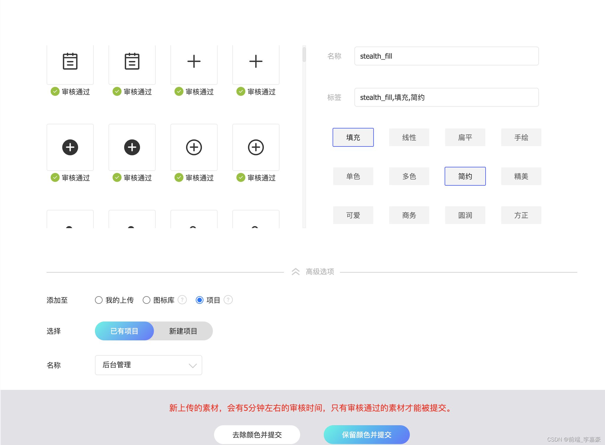Click the icon list vertical scrollbar
This screenshot has width=605, height=445.
pyautogui.click(x=304, y=137)
